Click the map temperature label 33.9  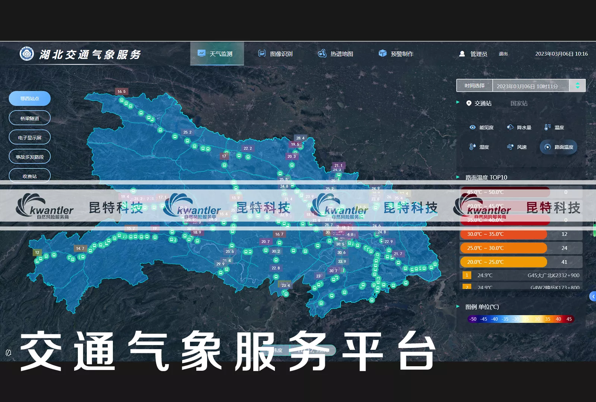(x=342, y=262)
